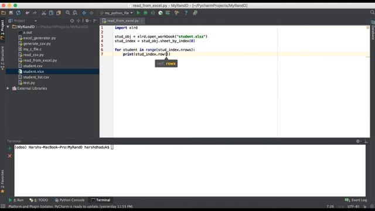
Task: Place cursor on line 1 'import xlrd'
Action: 126,28
